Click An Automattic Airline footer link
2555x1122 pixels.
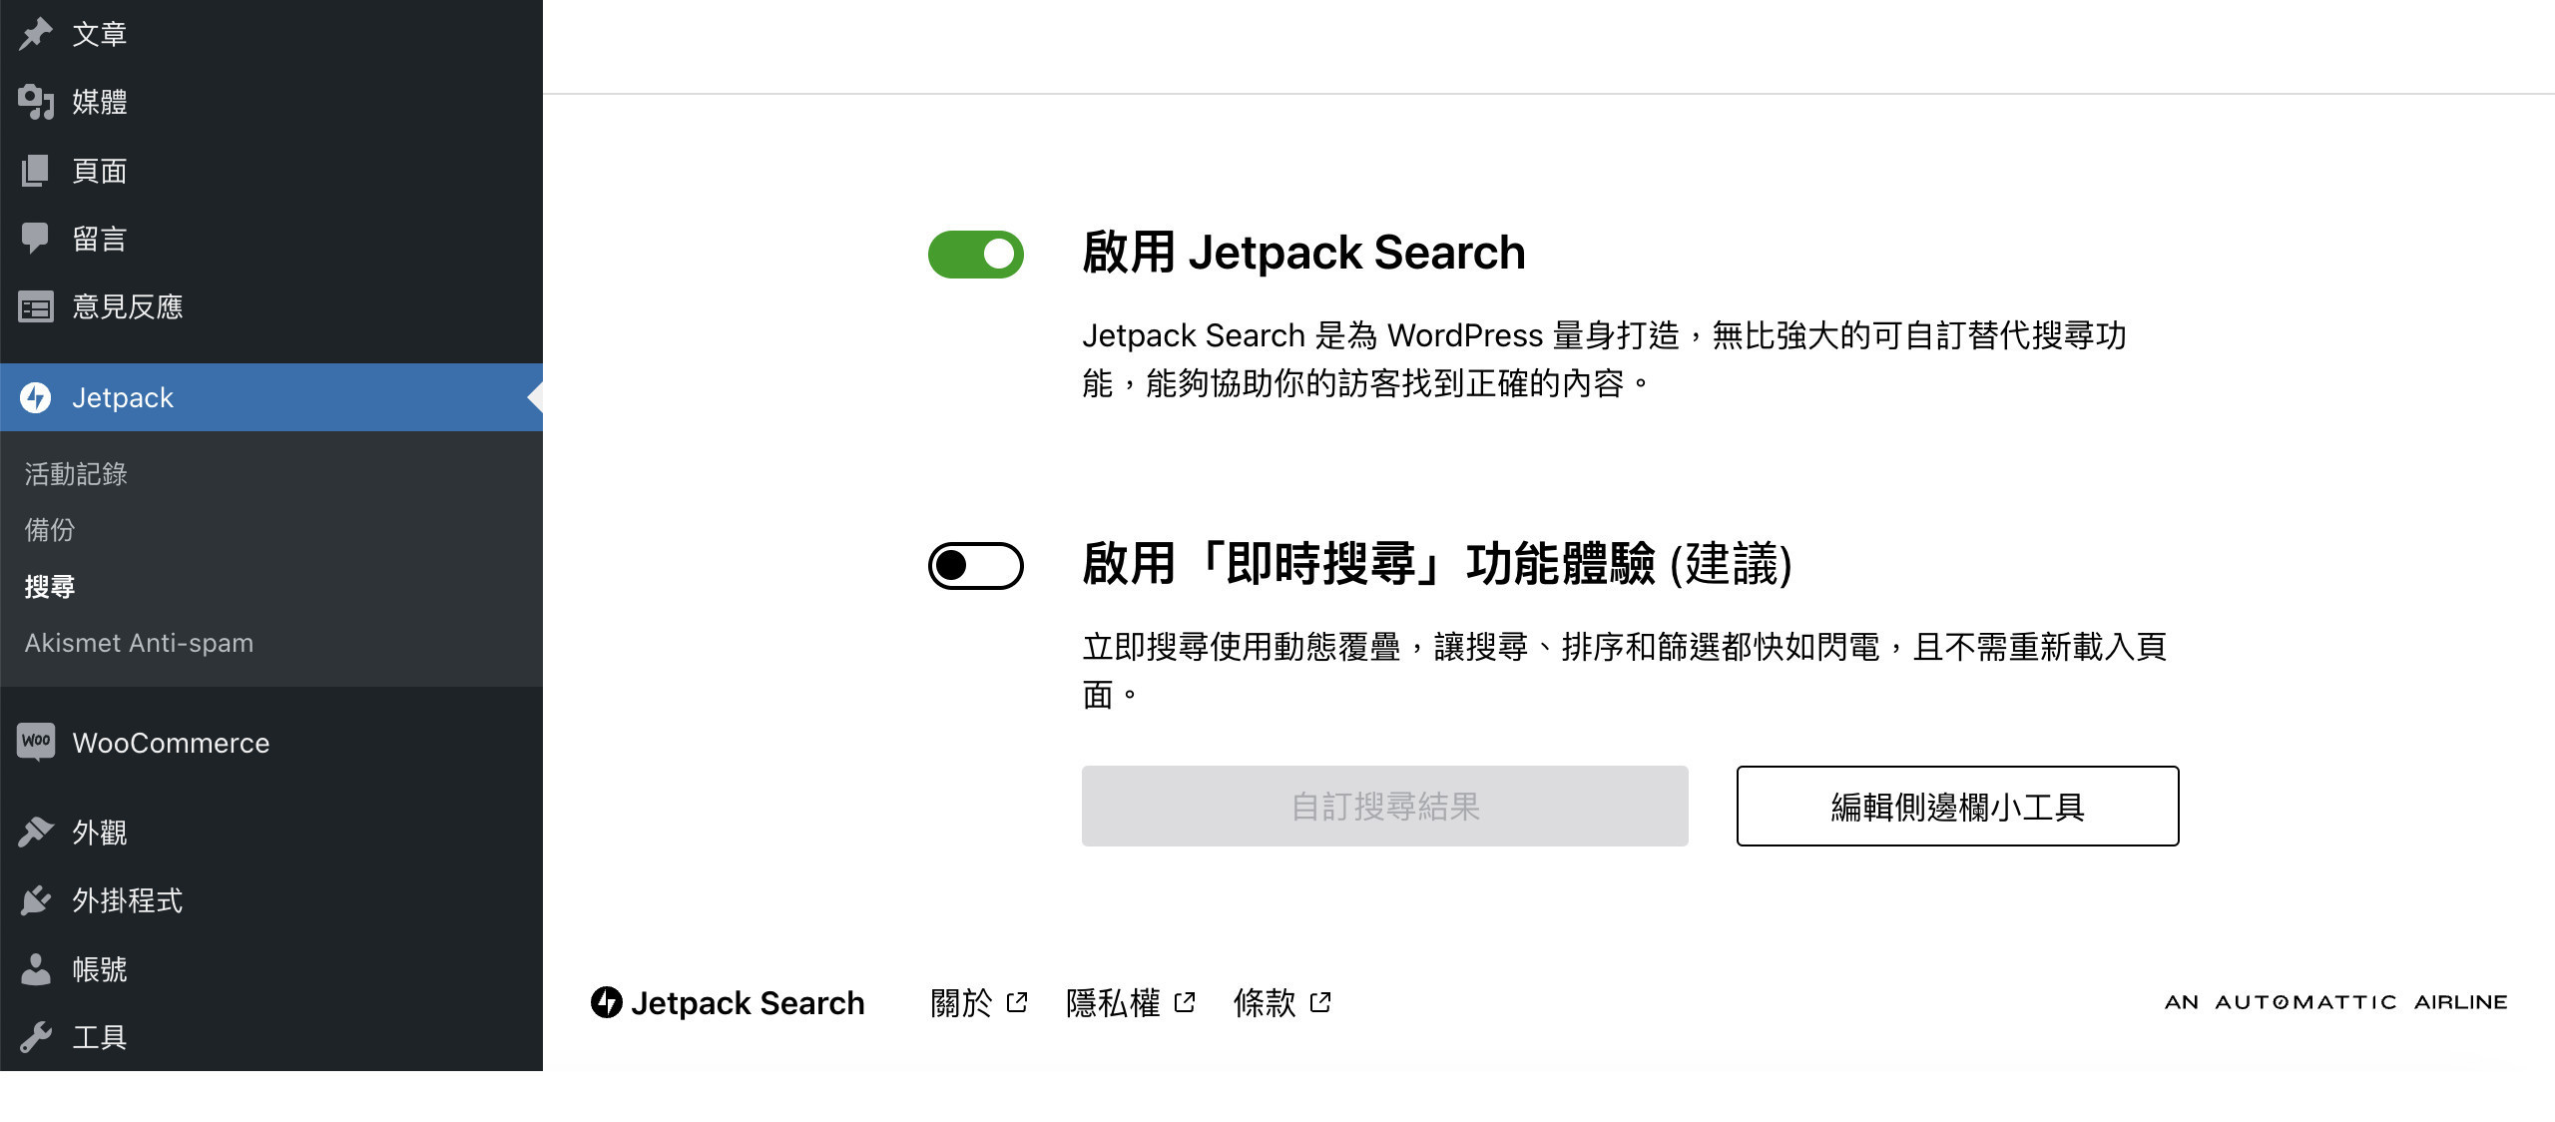pyautogui.click(x=2335, y=1002)
